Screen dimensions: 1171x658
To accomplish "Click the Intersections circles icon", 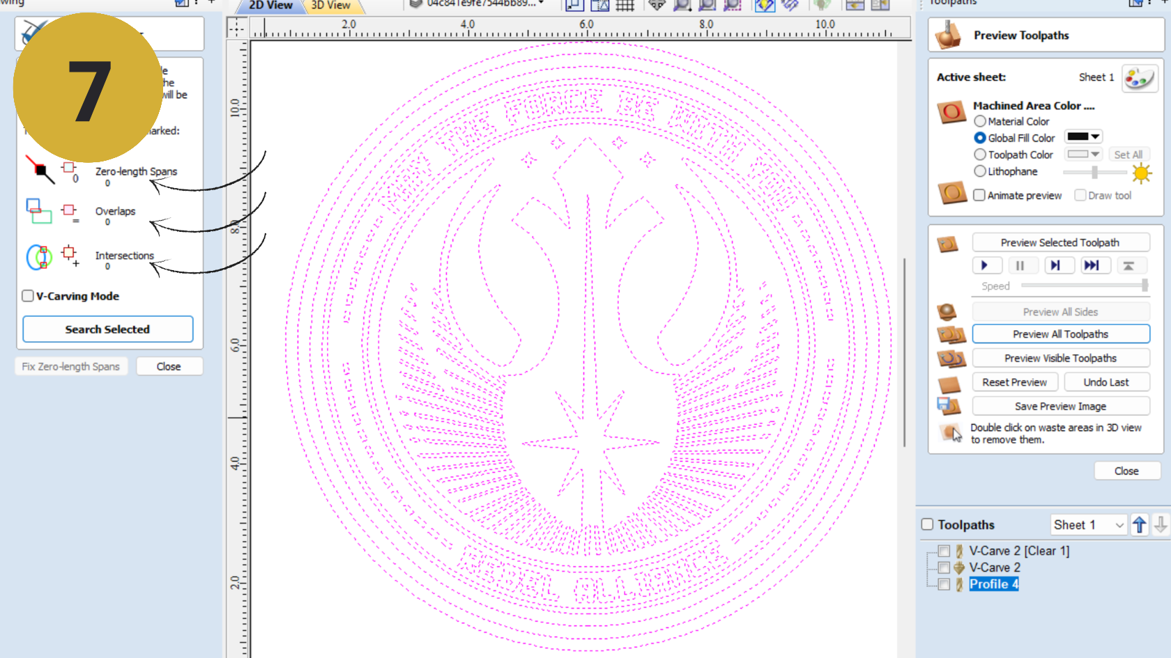I will pos(39,257).
